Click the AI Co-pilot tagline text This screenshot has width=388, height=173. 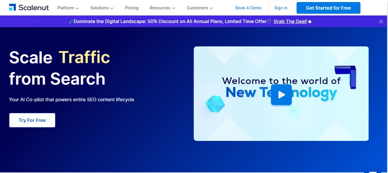click(x=72, y=99)
